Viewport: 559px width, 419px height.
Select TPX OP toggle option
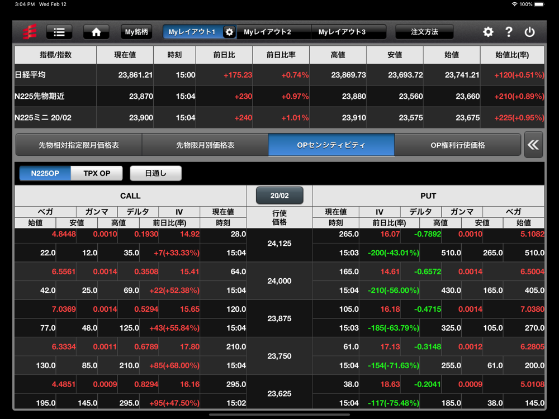(x=97, y=174)
